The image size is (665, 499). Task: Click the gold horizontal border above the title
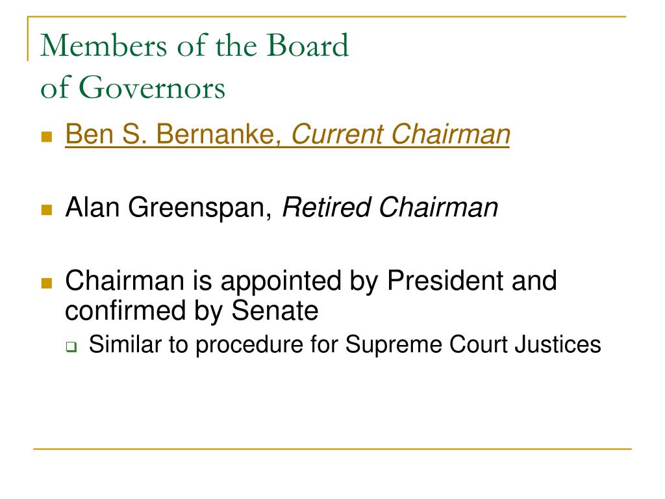(327, 17)
